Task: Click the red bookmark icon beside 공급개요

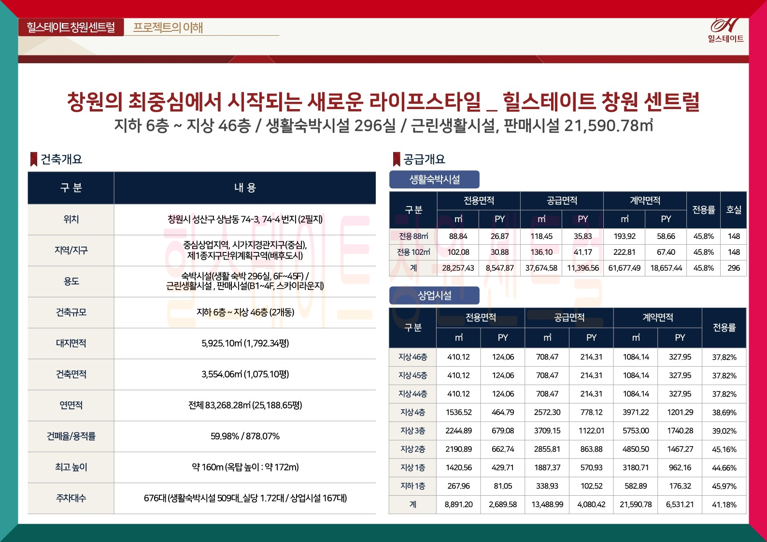Action: coord(397,159)
